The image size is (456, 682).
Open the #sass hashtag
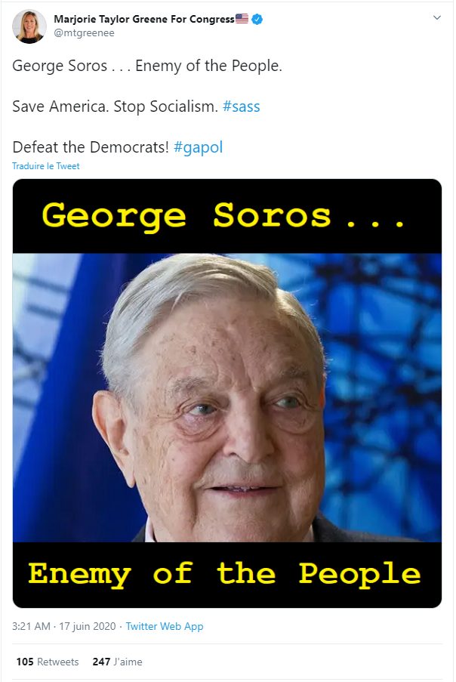(x=242, y=106)
